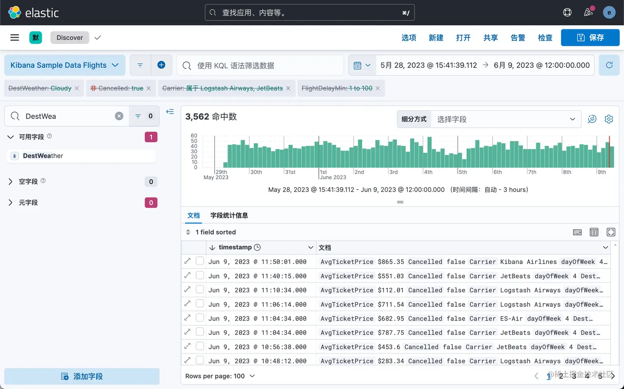Expand the 11:10:34.000 document row
The image size is (624, 389).
tap(187, 289)
